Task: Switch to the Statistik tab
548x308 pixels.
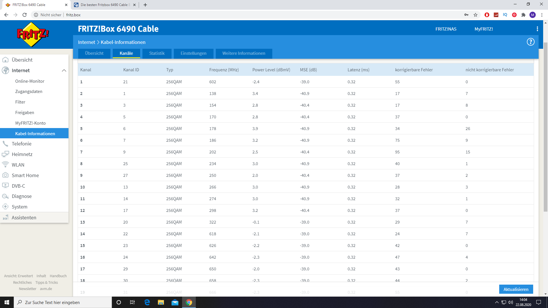Action: point(157,53)
